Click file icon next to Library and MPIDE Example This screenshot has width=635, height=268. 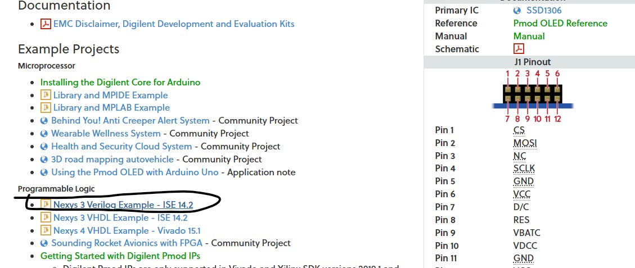46,95
